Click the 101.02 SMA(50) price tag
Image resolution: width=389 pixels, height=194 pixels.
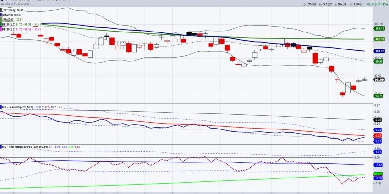point(378,51)
